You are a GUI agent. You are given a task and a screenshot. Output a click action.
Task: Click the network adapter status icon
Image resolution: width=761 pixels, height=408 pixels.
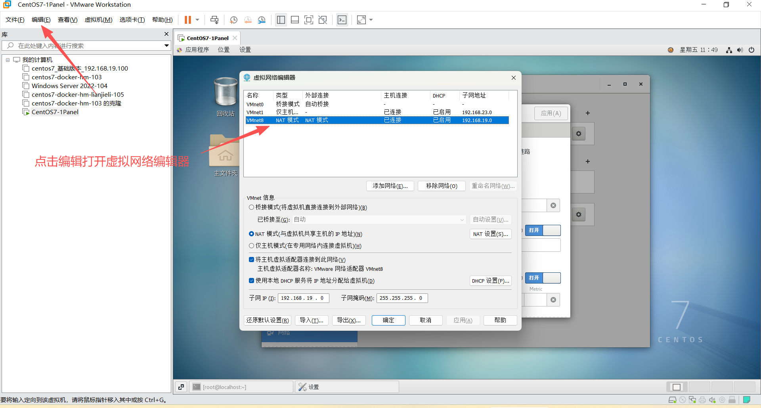pos(692,400)
